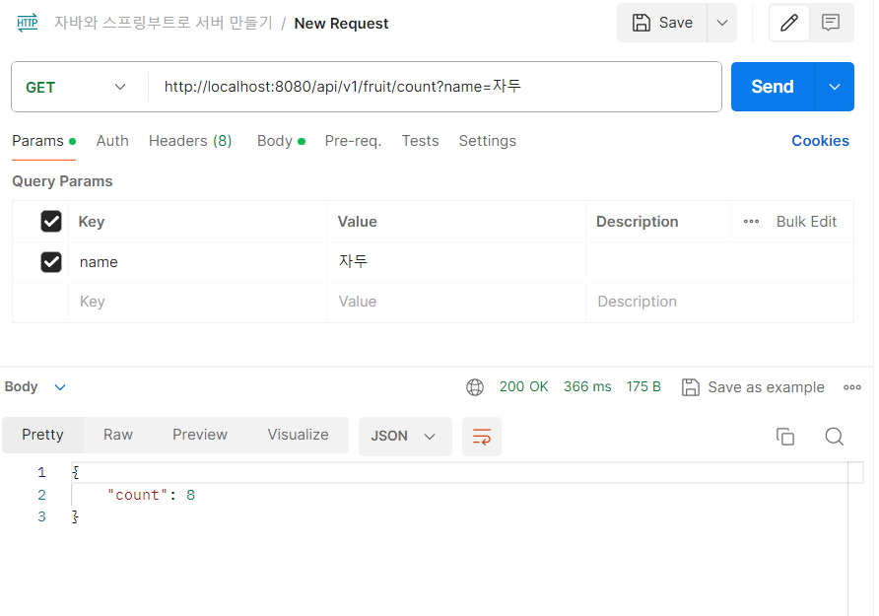Click the globe network icon in response bar

(x=475, y=387)
